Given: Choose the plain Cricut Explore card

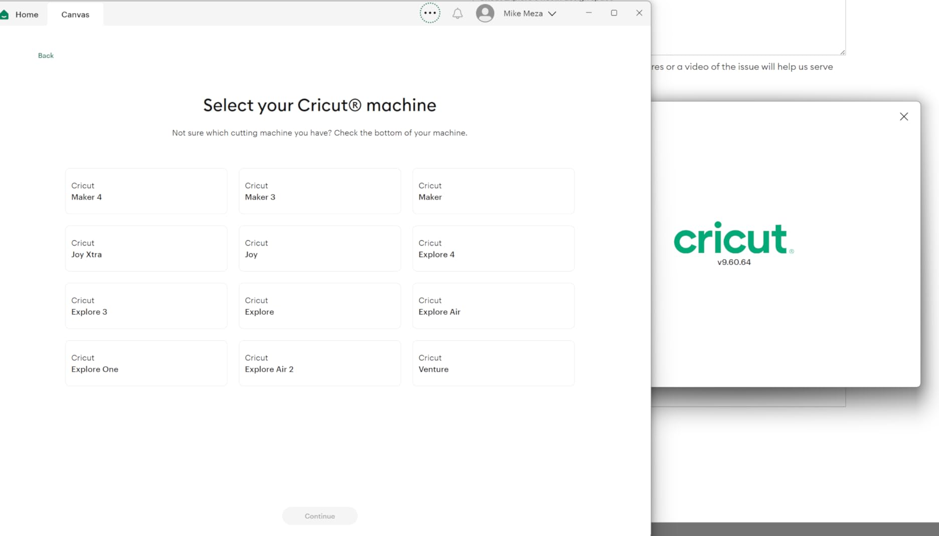Looking at the screenshot, I should click(320, 306).
